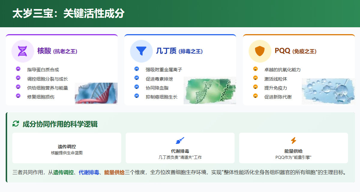Click the text 抑制癌细胞生长

coord(162,97)
